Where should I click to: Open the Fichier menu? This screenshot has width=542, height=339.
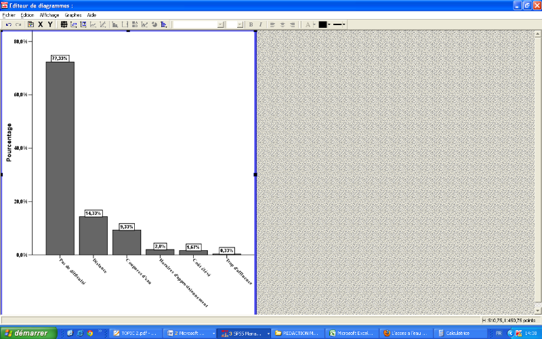point(9,15)
